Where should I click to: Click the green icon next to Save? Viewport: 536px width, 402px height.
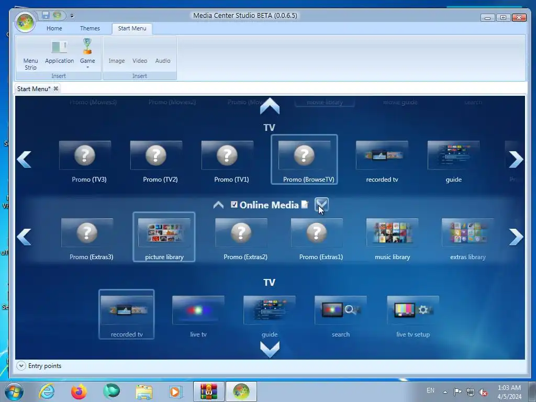[x=57, y=15]
